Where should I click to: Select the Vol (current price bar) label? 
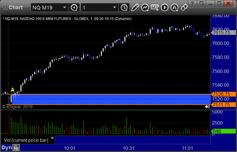coord(26,140)
